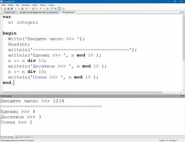Click the New file toolbar icon

pyautogui.click(x=1, y=9)
